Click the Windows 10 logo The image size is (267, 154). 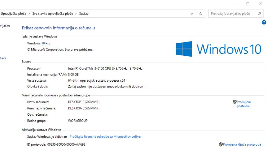click(x=219, y=49)
